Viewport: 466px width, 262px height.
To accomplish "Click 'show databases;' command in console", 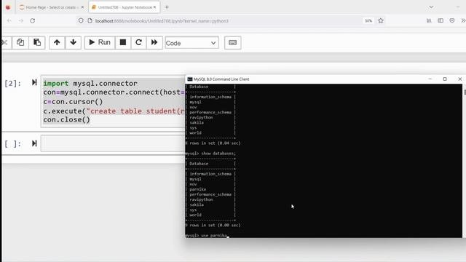I will click(218, 154).
